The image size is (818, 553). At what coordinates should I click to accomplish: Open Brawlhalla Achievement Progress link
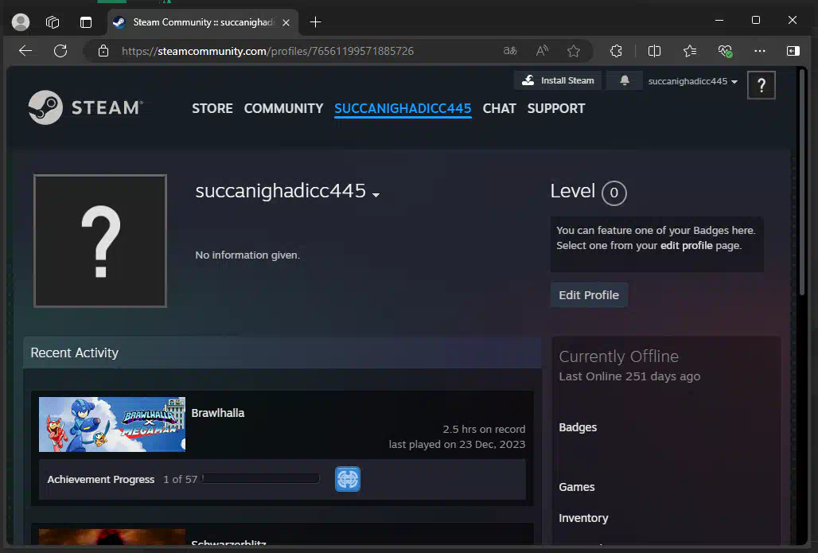(x=101, y=480)
